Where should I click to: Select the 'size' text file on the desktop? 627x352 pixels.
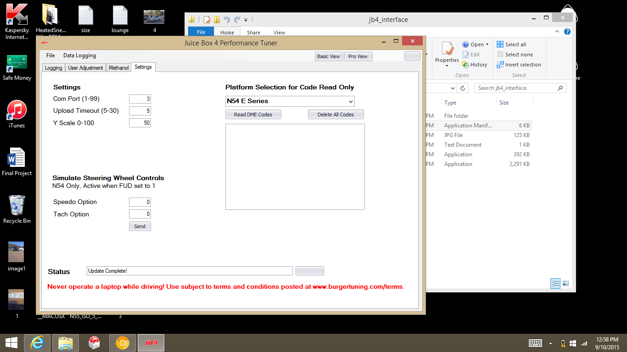(85, 18)
